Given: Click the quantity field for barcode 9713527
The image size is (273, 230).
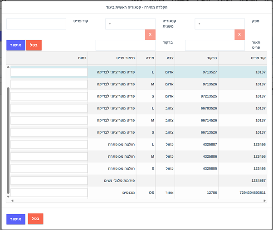Looking at the screenshot, I should click(x=49, y=72).
